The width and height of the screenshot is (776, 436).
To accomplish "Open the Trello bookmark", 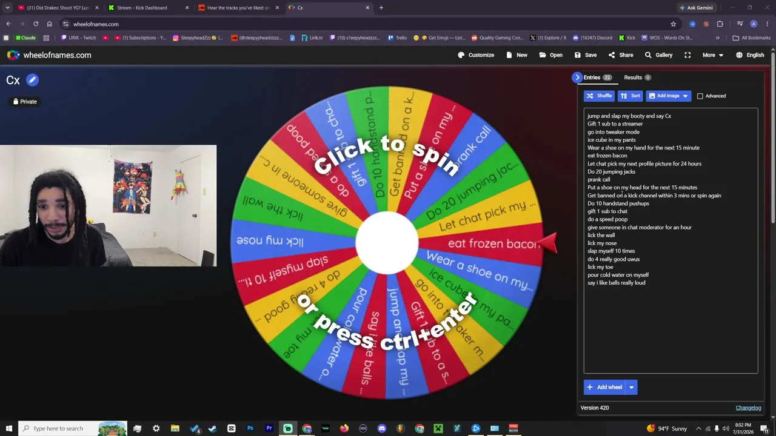I will (397, 38).
